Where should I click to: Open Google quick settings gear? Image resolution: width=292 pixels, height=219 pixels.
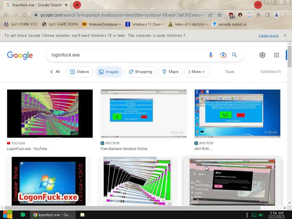pyautogui.click(x=262, y=55)
